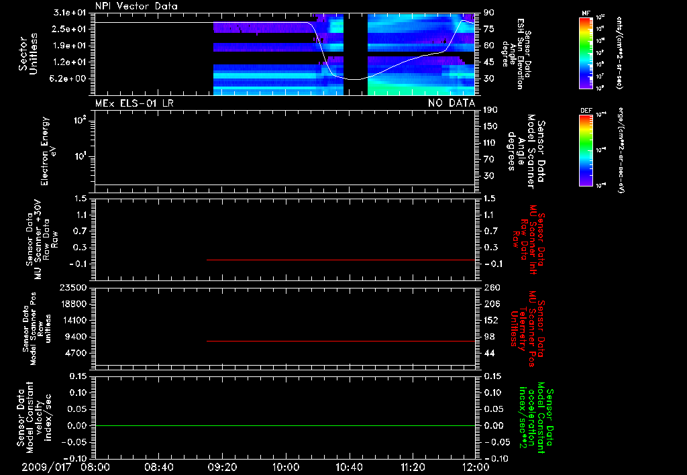Image resolution: width=687 pixels, height=475 pixels.
Task: Click the red 'MU Scanner Pos Telemetry Unitless' title
Action: (x=529, y=329)
